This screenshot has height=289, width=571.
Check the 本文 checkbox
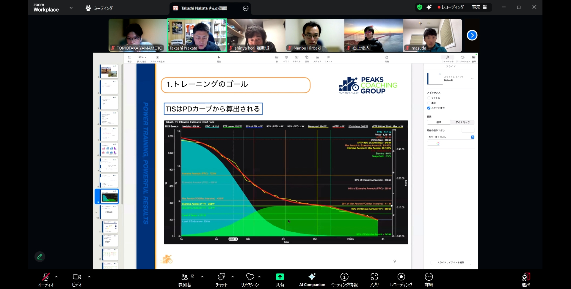coord(429,103)
